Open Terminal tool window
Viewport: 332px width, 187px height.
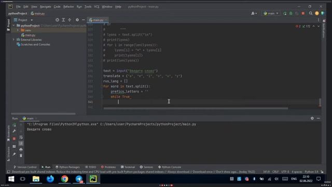pyautogui.click(x=128, y=167)
